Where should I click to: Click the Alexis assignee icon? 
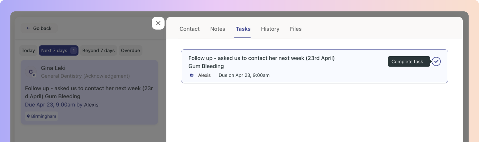pos(192,75)
